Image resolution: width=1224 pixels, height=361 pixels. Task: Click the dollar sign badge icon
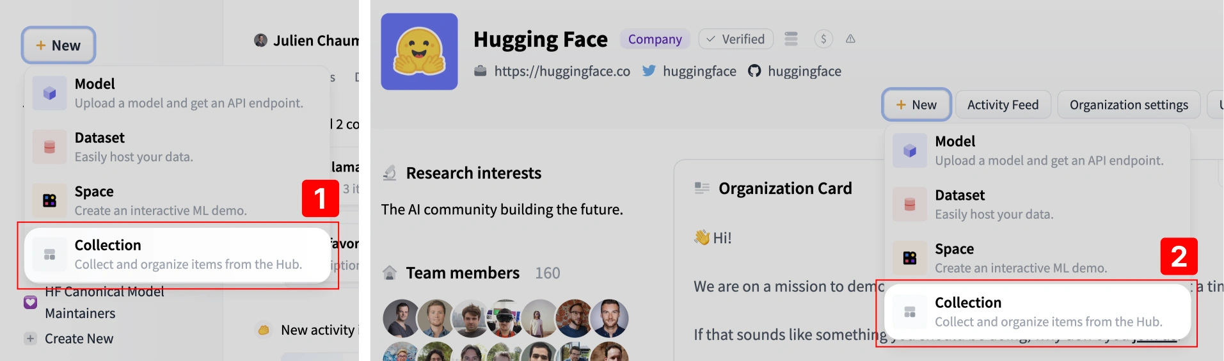pos(823,39)
